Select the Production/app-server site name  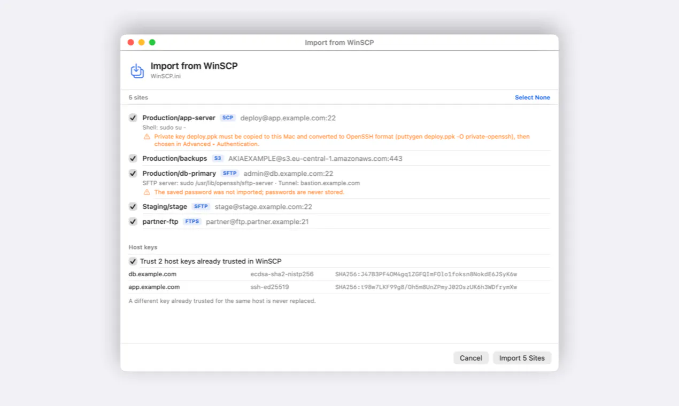pyautogui.click(x=179, y=118)
